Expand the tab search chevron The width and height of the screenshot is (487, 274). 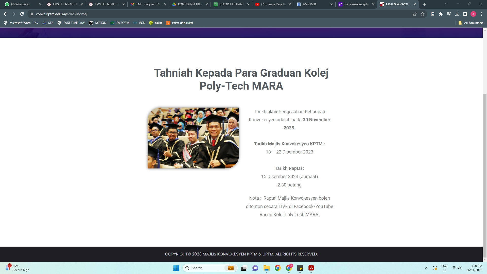tap(446, 4)
